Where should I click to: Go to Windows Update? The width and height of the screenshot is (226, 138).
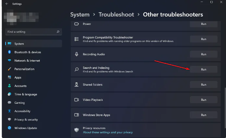tap(33, 128)
